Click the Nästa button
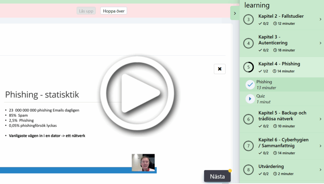 (217, 176)
